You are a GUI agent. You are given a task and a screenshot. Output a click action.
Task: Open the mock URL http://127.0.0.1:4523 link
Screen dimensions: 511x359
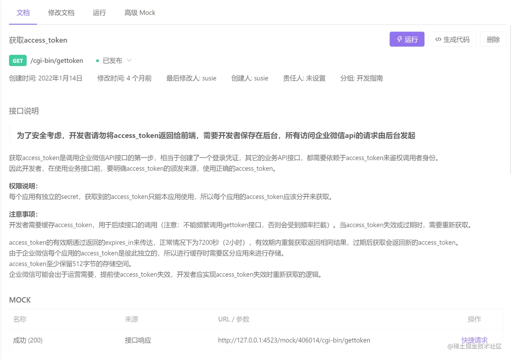(294, 340)
